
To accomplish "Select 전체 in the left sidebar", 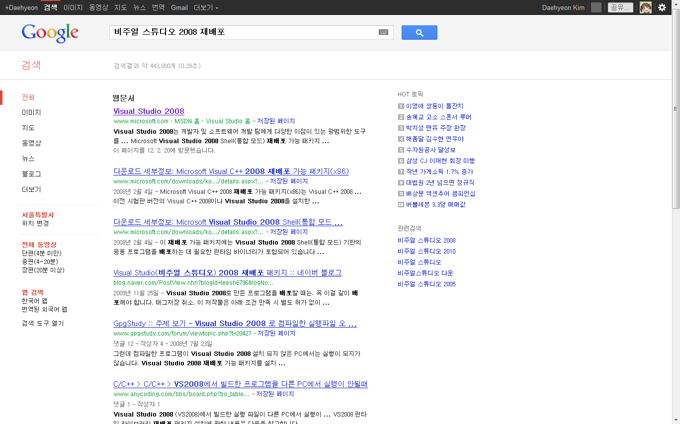I will click(x=28, y=97).
